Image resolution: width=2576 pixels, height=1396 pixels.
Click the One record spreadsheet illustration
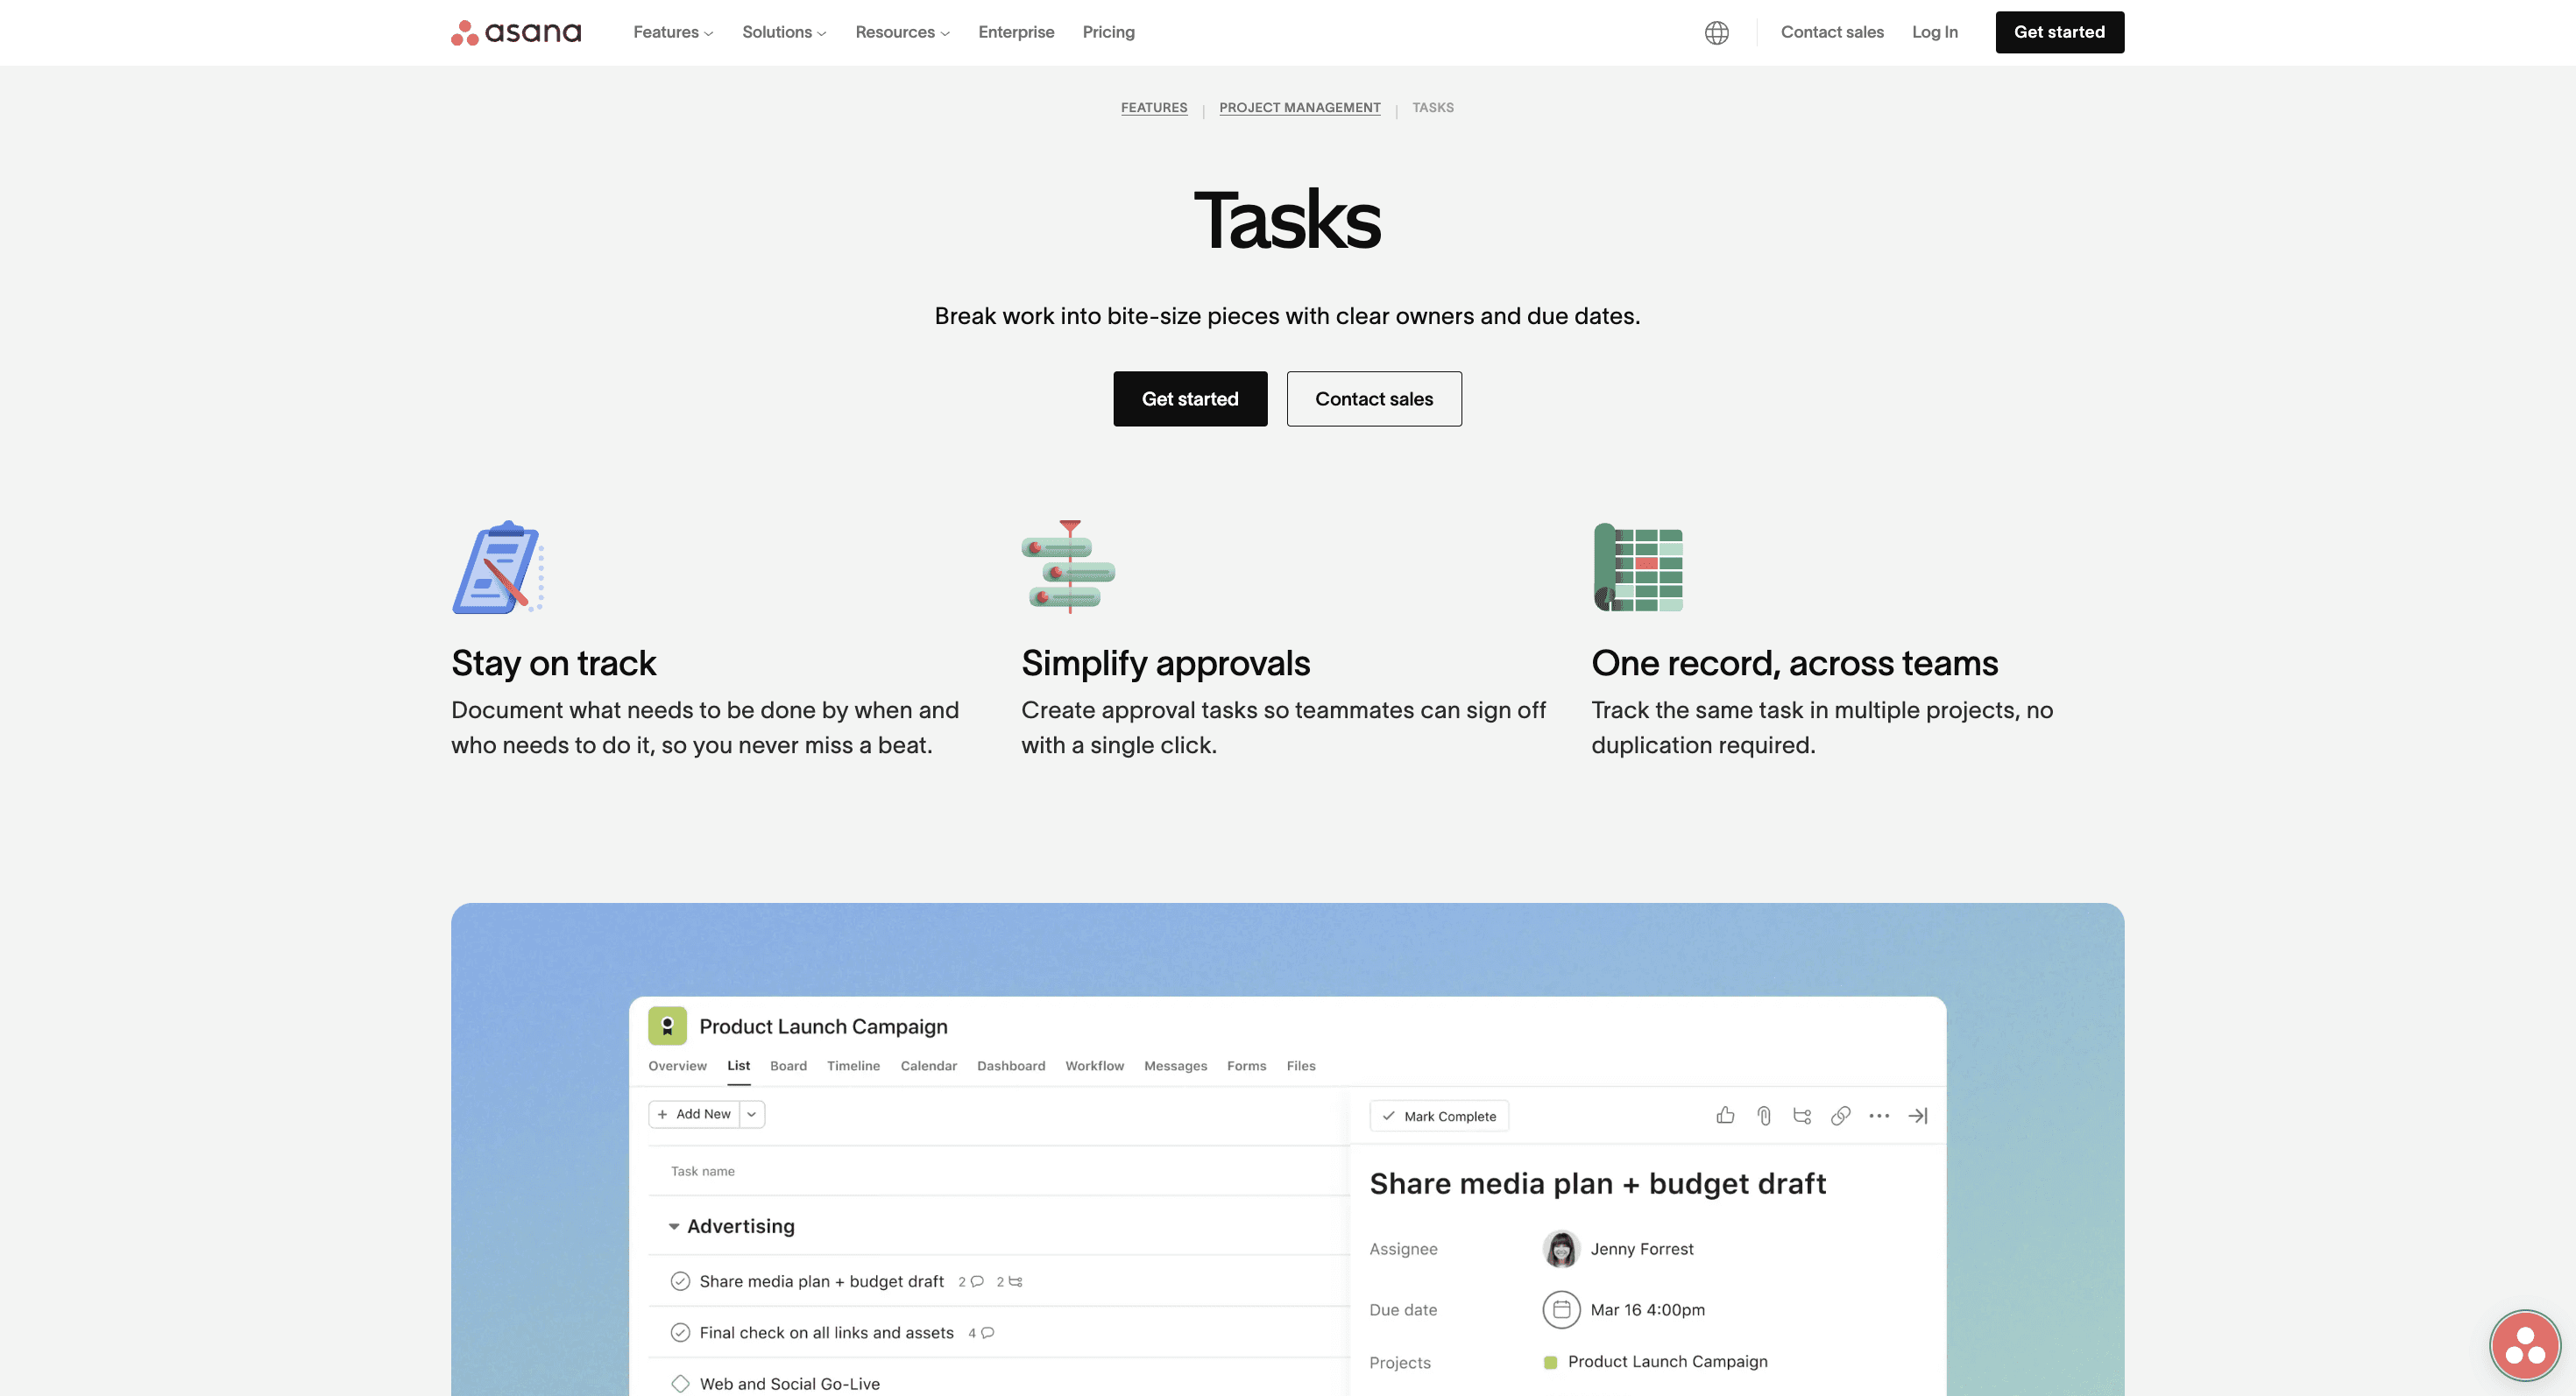(x=1638, y=567)
